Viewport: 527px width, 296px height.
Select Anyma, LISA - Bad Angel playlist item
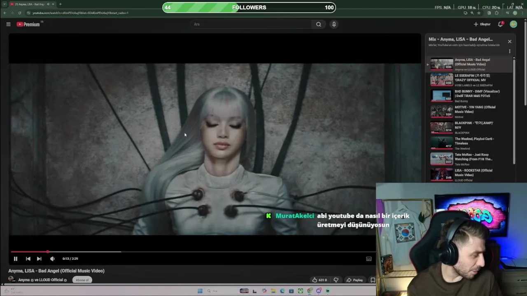click(x=469, y=64)
